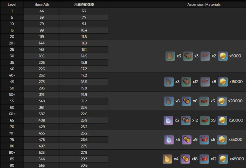The width and height of the screenshot is (246, 168).
Task: Select the white crystal icon in the 60+ row
Action: point(169,120)
